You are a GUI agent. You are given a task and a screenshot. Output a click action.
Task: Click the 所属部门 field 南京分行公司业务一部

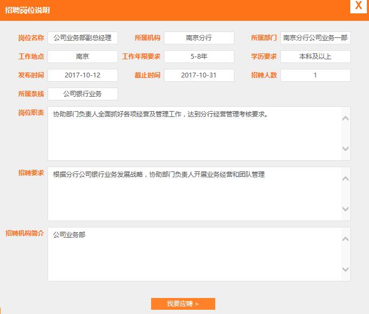315,38
